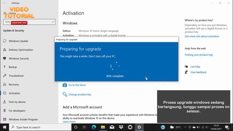
Task: Open Delivery Optimization page
Action: (21, 50)
